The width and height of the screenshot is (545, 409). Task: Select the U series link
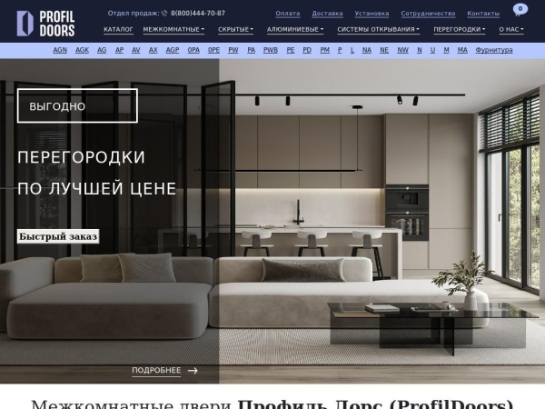(x=432, y=50)
